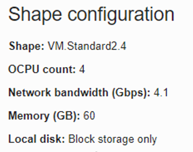The width and height of the screenshot is (193, 152).
Task: Click the Shape configuration heading
Action: tap(91, 14)
